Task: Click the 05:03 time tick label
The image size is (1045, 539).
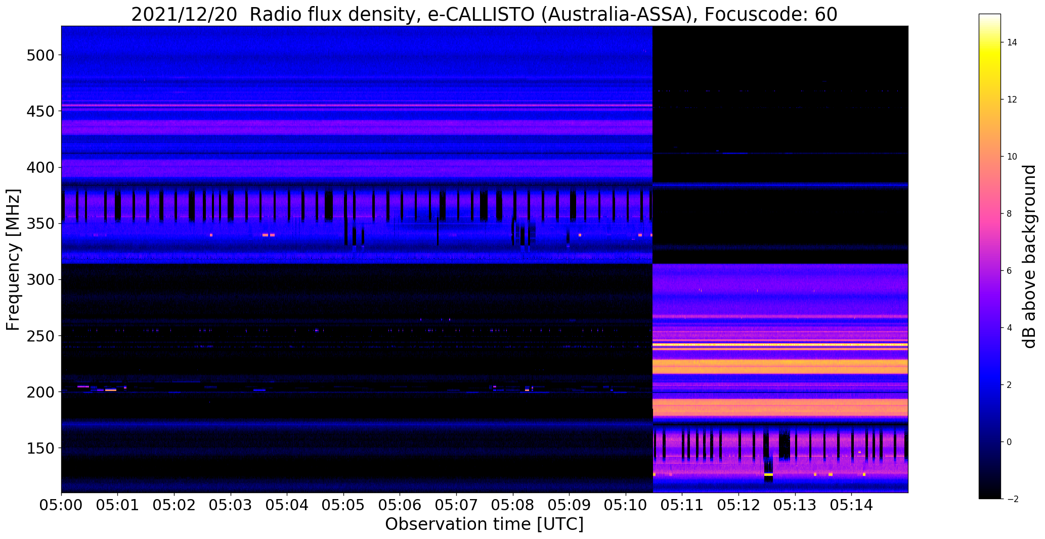Action: 231,505
